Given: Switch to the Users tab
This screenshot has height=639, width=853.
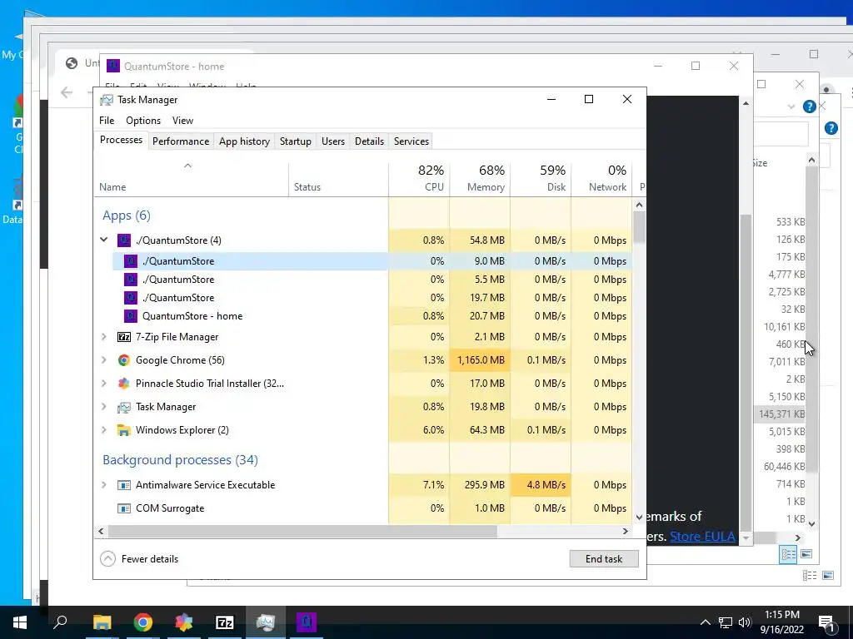Looking at the screenshot, I should coord(333,141).
